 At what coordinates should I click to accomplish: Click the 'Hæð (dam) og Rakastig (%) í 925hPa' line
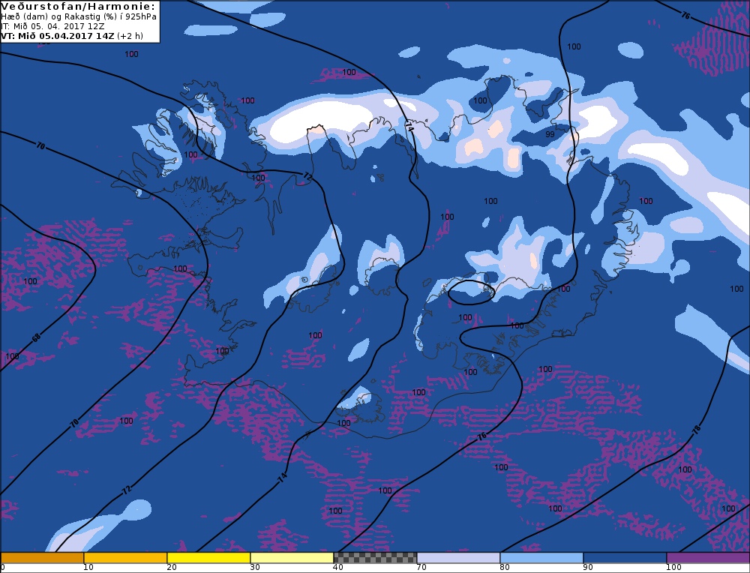pyautogui.click(x=79, y=16)
